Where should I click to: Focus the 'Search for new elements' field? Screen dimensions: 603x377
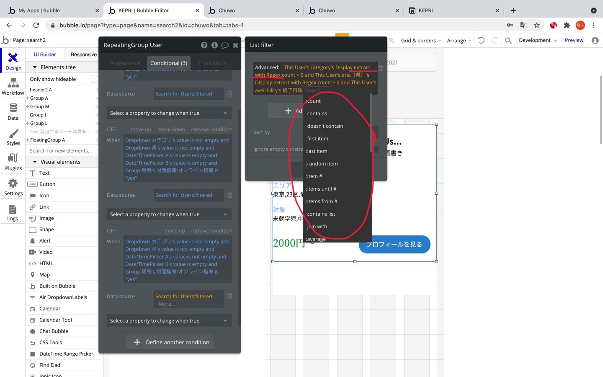pos(62,151)
